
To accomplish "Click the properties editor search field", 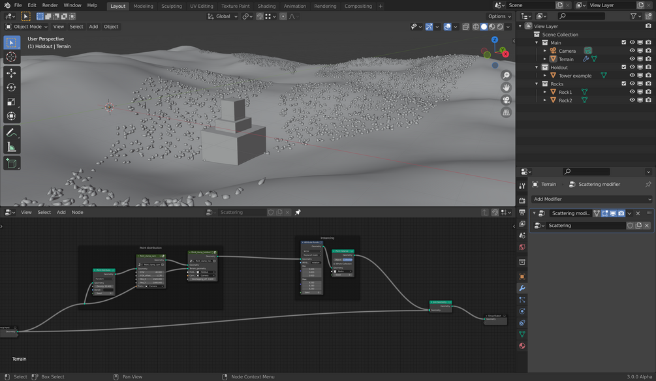I will pyautogui.click(x=586, y=172).
